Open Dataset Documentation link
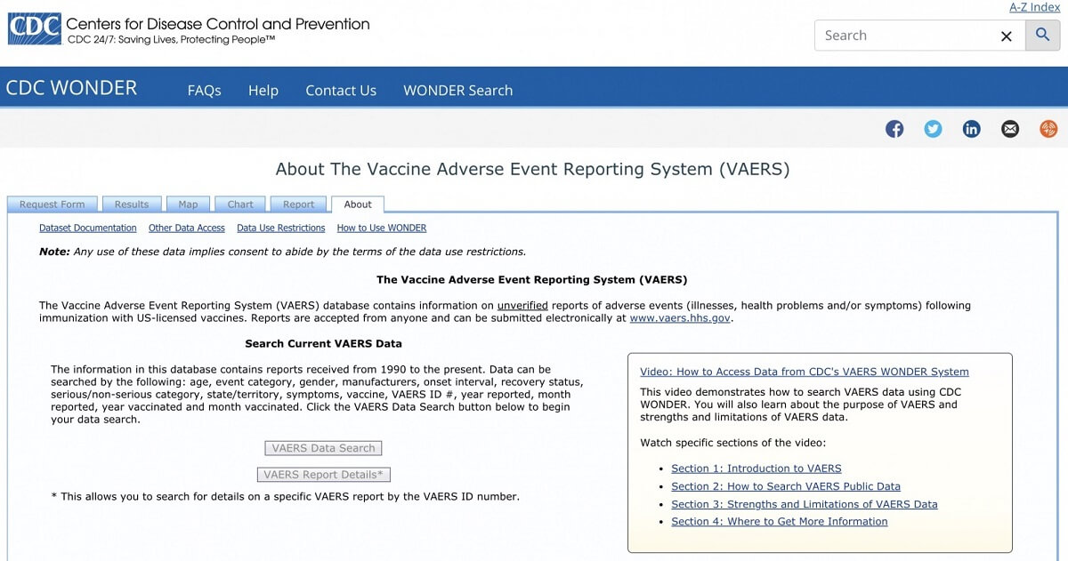Screen dimensions: 1068x561 point(88,228)
